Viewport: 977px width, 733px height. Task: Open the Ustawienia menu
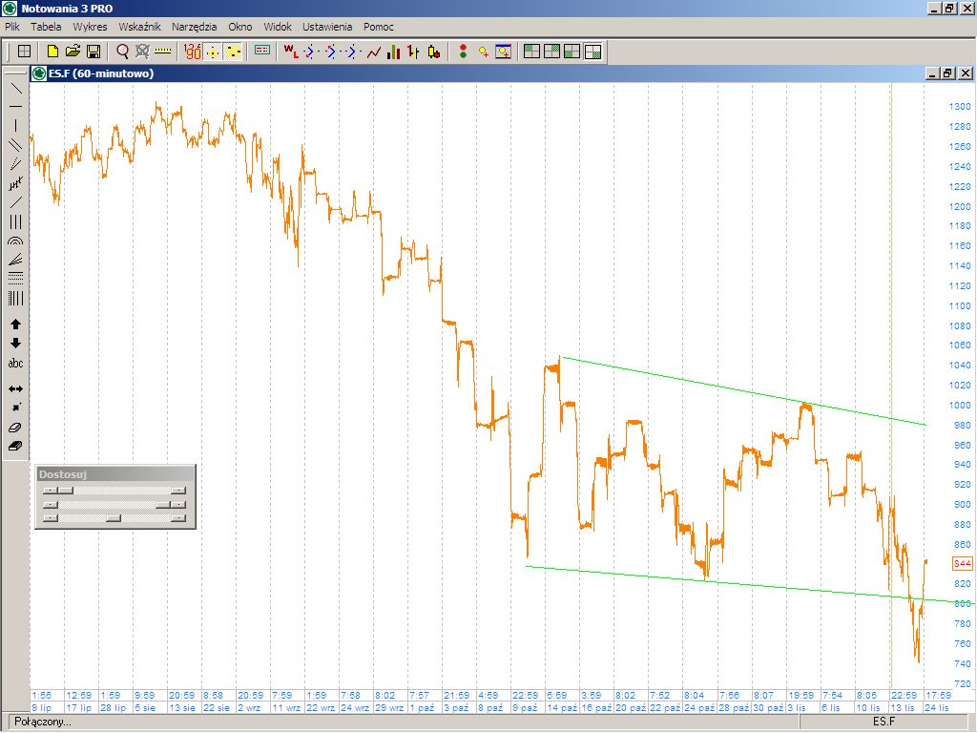pyautogui.click(x=327, y=27)
